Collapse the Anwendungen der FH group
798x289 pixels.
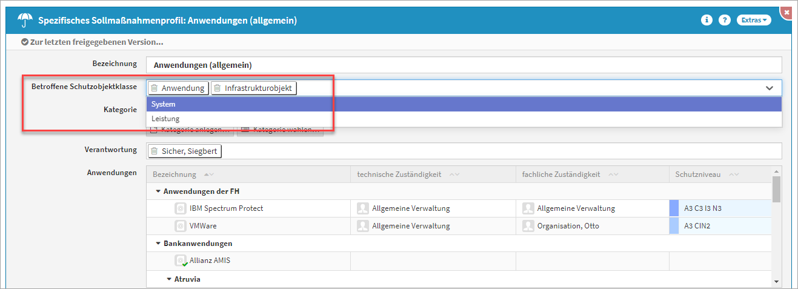pyautogui.click(x=158, y=191)
